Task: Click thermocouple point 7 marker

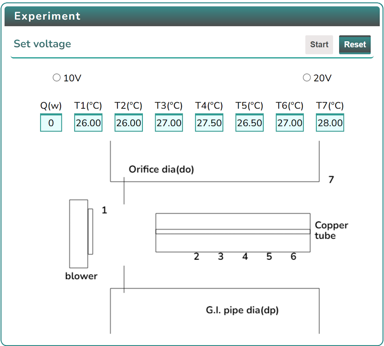Action: tap(331, 180)
